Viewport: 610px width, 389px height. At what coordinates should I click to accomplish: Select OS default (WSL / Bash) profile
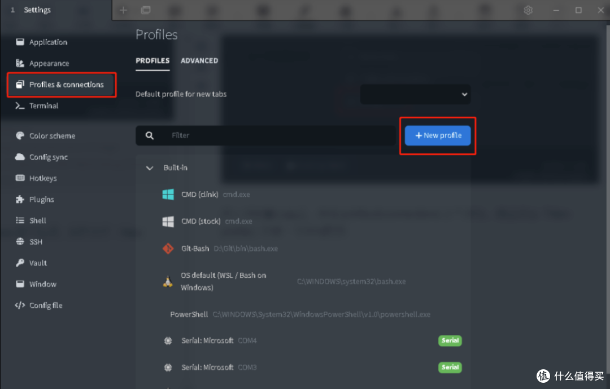click(x=303, y=281)
